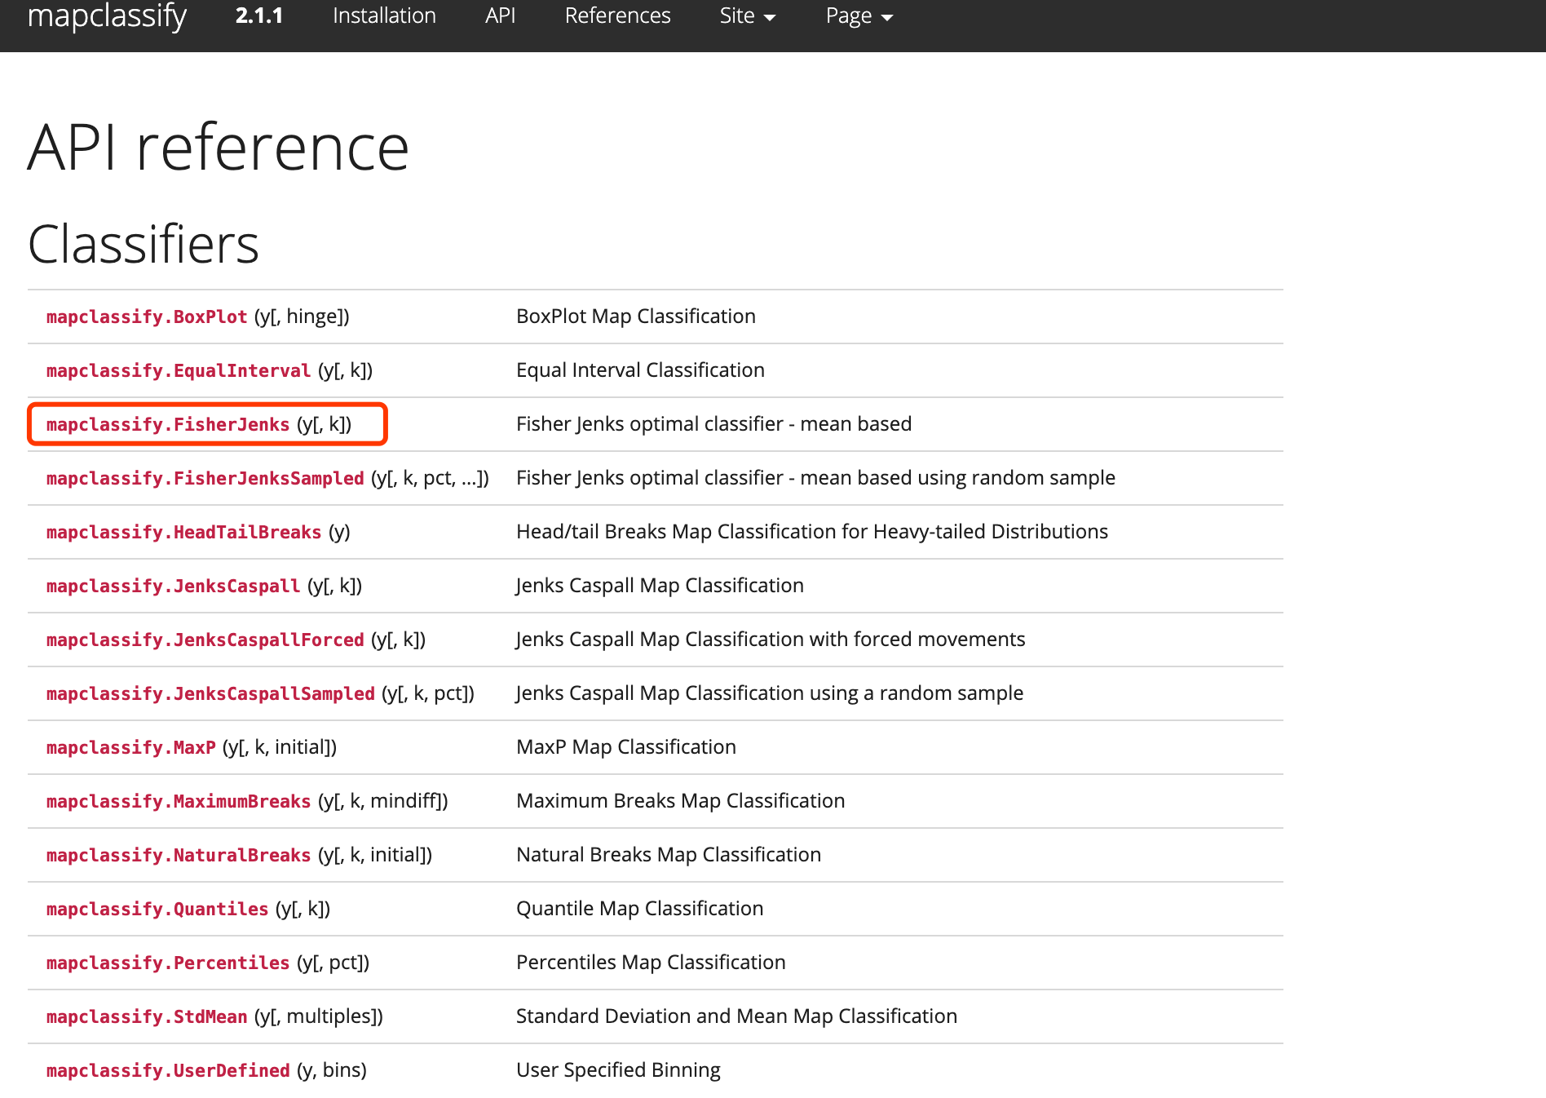
Task: Open the mapclassify.UserDefined classifier page
Action: 167,1070
